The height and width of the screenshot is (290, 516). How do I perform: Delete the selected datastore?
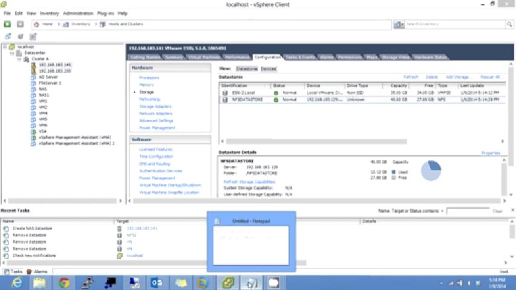[x=432, y=77]
